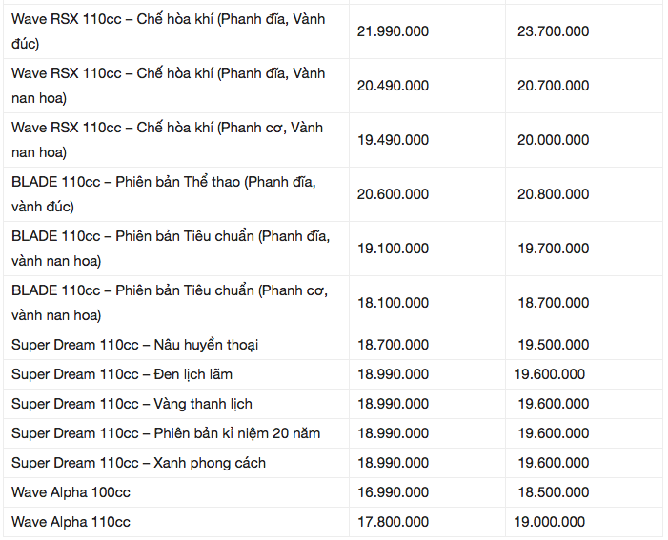This screenshot has height=540, width=668.
Task: Select the 19.100.000 price cell
Action: tap(393, 249)
